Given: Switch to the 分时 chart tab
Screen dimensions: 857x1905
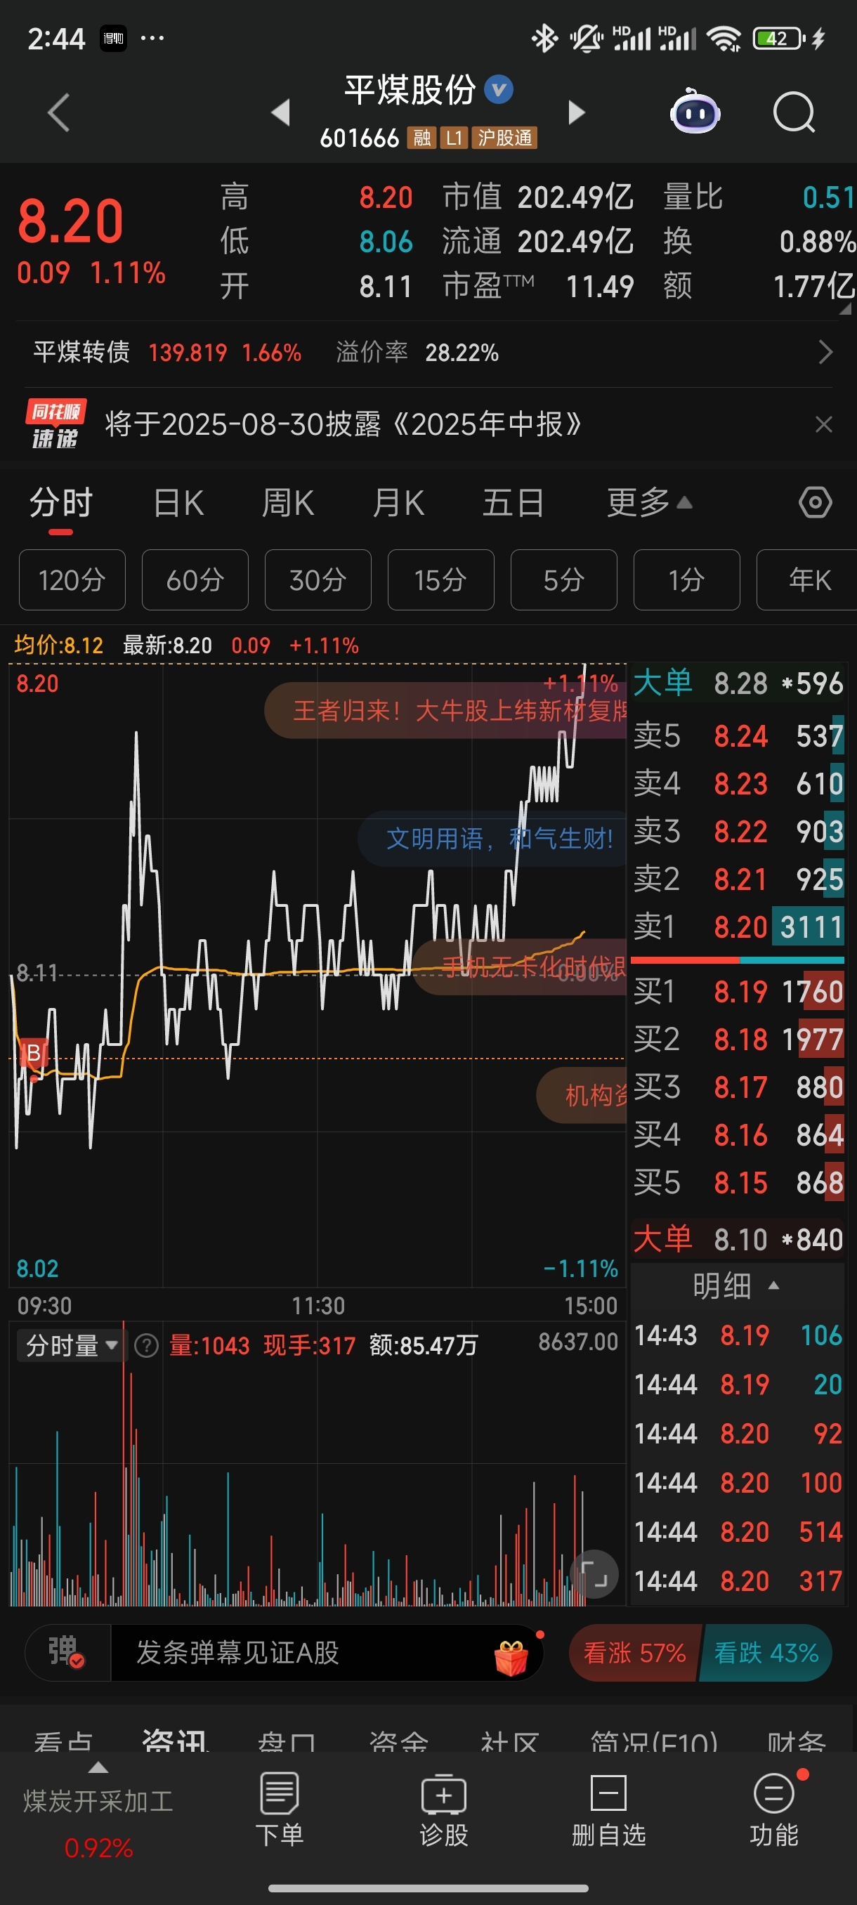Looking at the screenshot, I should pos(60,503).
